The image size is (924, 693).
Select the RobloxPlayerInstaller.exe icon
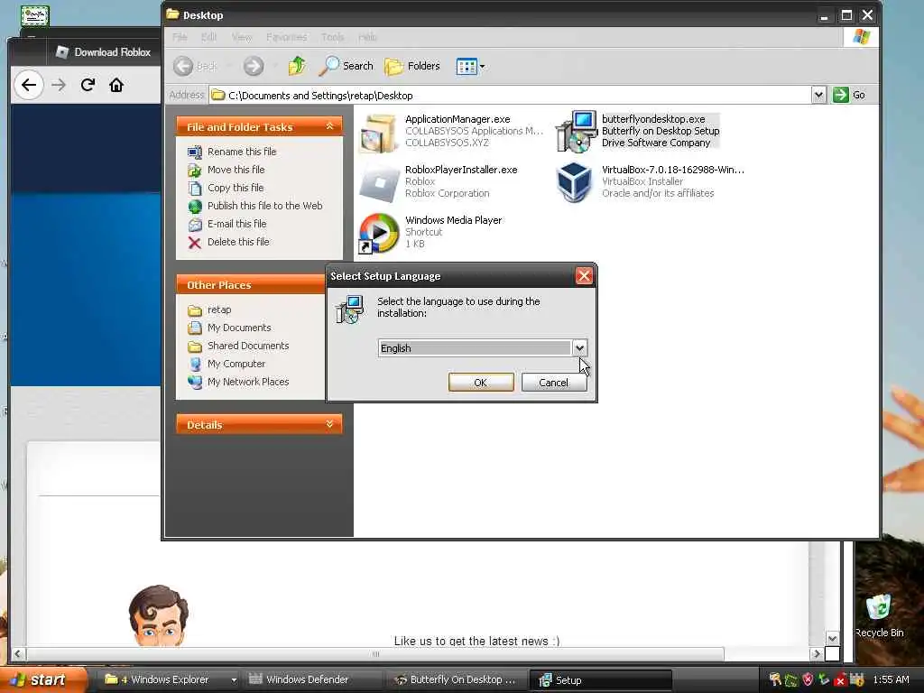[x=380, y=182]
